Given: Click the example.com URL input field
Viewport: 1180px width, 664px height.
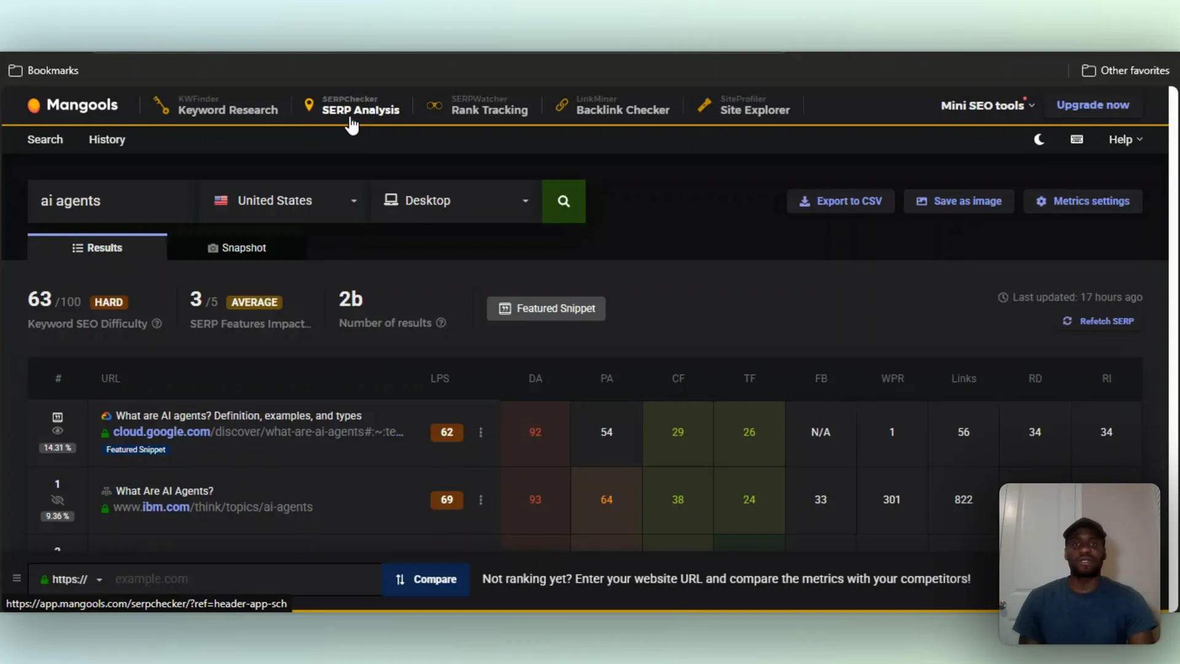Looking at the screenshot, I should point(246,579).
